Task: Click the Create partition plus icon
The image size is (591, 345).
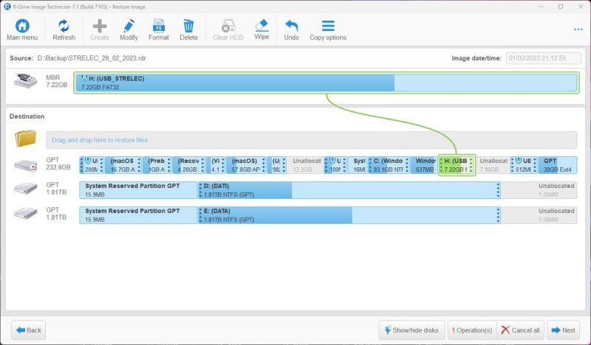Action: pos(100,27)
